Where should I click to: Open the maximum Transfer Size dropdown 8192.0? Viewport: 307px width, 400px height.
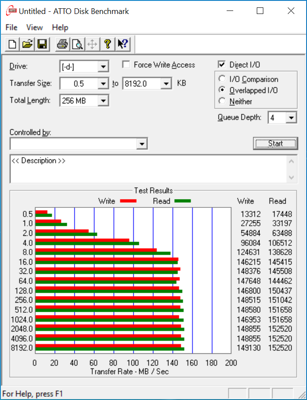pos(166,84)
